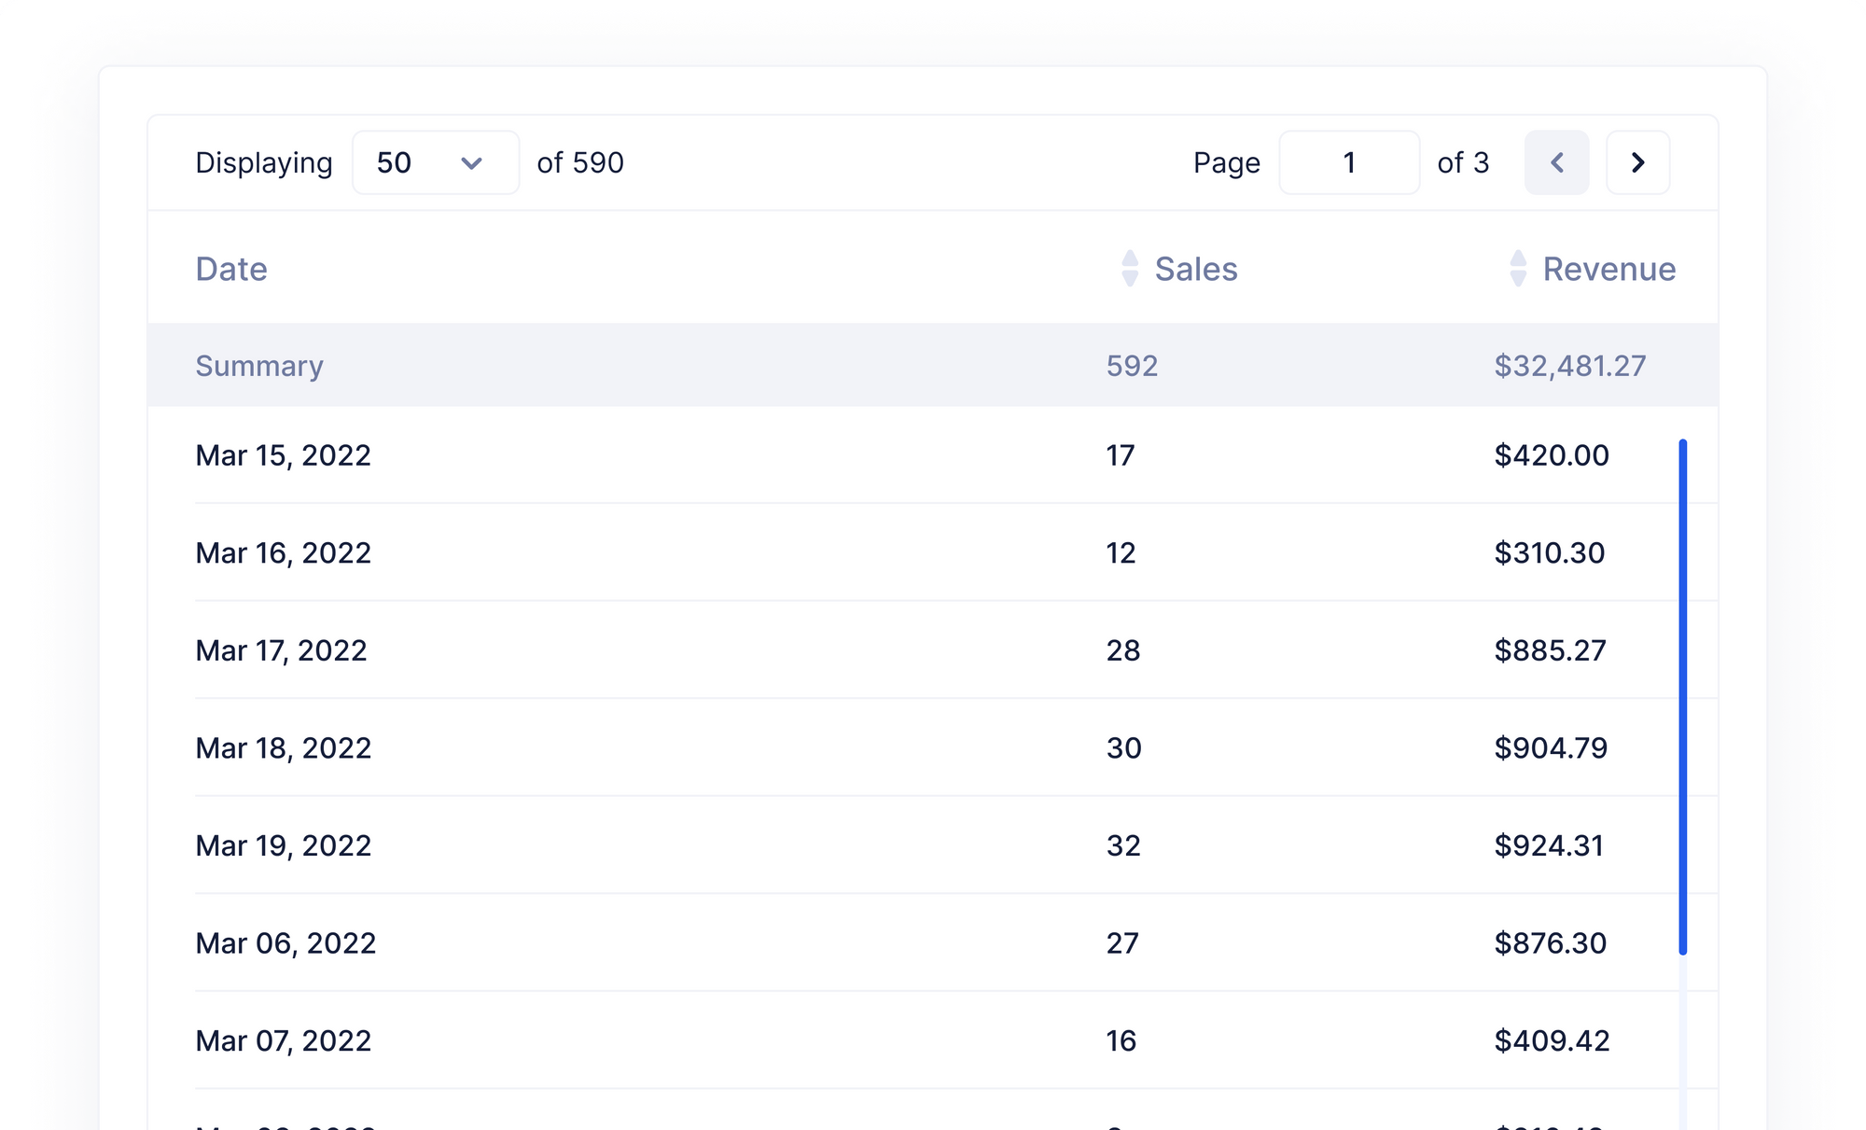The image size is (1866, 1130).
Task: Click inside the page number input field
Action: [1350, 162]
